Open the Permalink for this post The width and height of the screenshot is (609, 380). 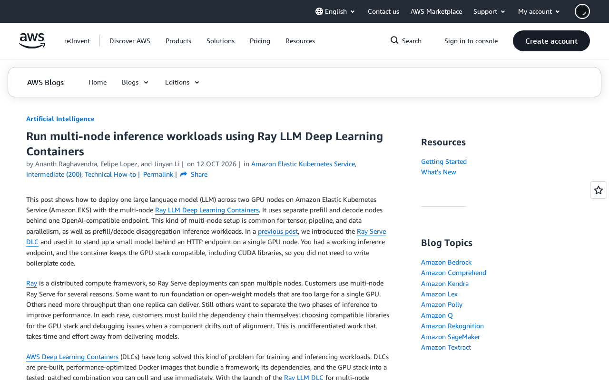(158, 174)
